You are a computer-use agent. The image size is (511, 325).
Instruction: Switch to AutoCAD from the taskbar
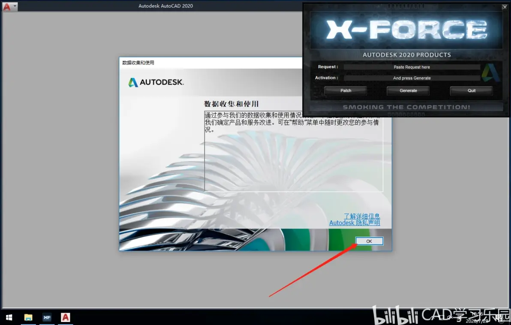[66, 317]
